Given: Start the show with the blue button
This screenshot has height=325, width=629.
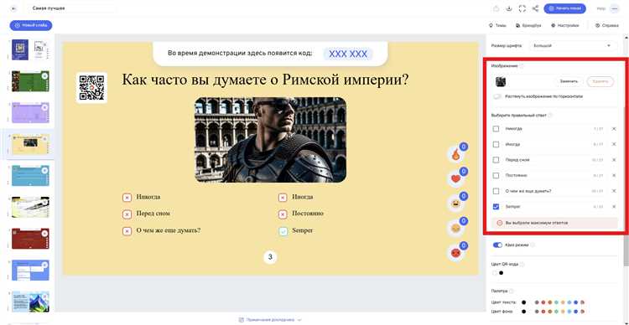Looking at the screenshot, I should coord(564,8).
